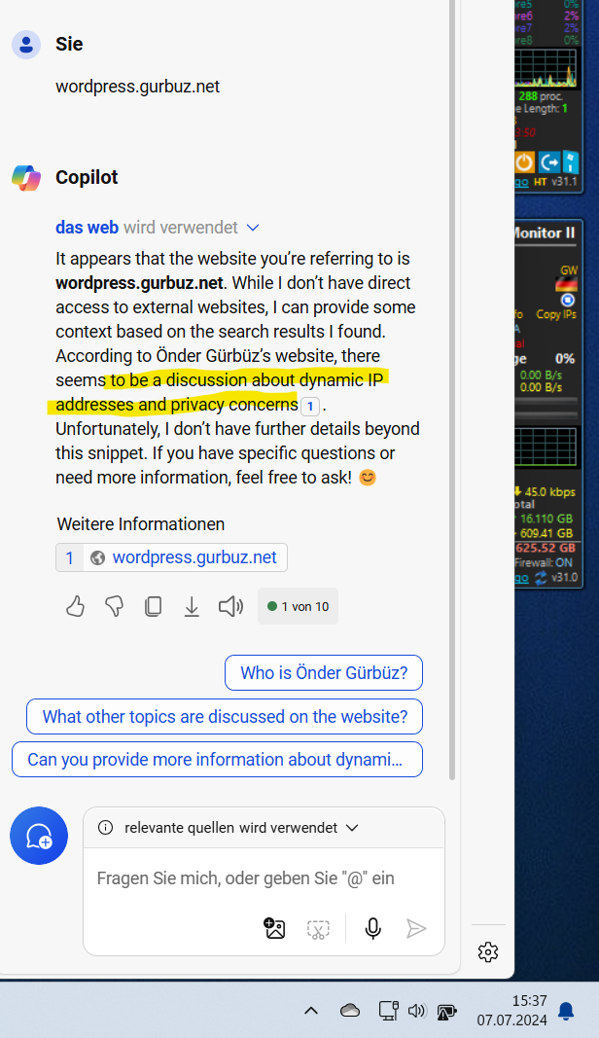Click the read aloud speaker icon
The height and width of the screenshot is (1038, 599).
pyautogui.click(x=231, y=606)
